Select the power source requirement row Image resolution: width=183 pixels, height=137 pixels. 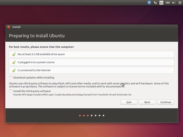[x=91, y=62]
